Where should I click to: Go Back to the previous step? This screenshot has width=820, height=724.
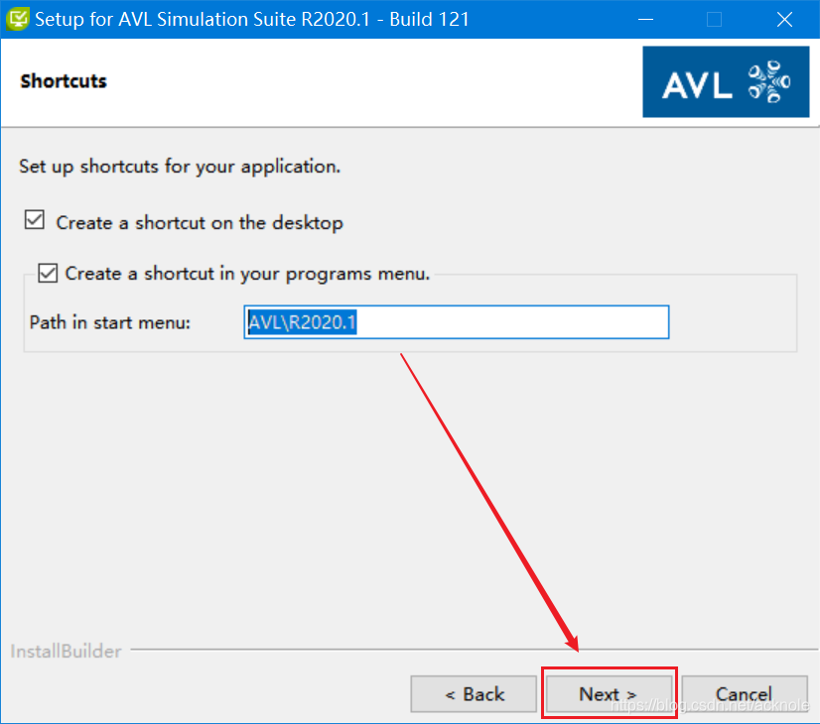(474, 693)
